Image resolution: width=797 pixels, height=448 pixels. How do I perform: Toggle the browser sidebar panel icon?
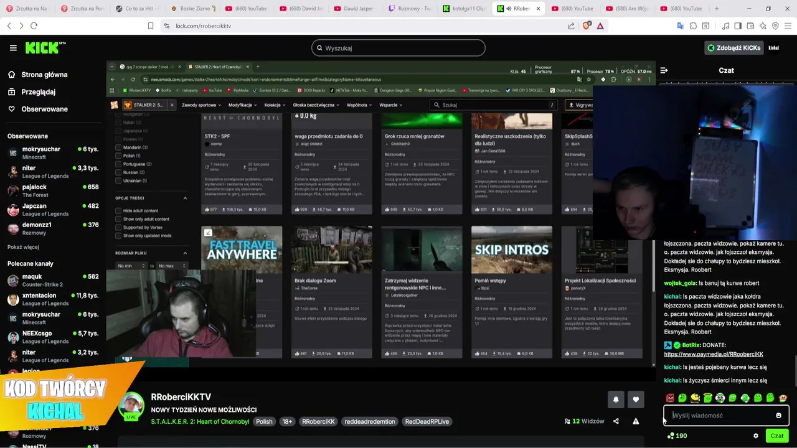pos(738,26)
